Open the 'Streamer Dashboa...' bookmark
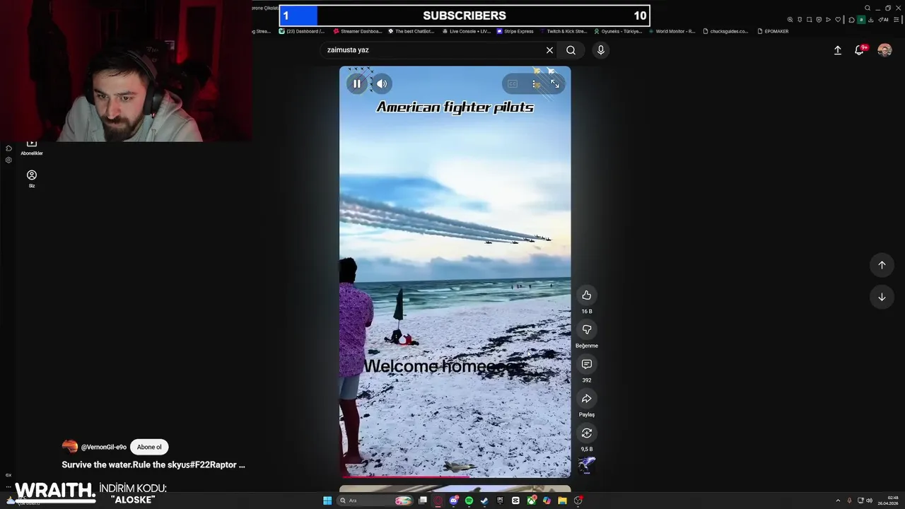This screenshot has height=509, width=905. click(x=357, y=31)
